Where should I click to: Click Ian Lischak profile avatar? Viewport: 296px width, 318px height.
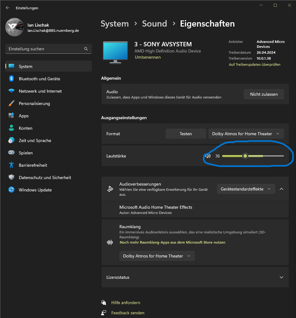click(x=15, y=27)
